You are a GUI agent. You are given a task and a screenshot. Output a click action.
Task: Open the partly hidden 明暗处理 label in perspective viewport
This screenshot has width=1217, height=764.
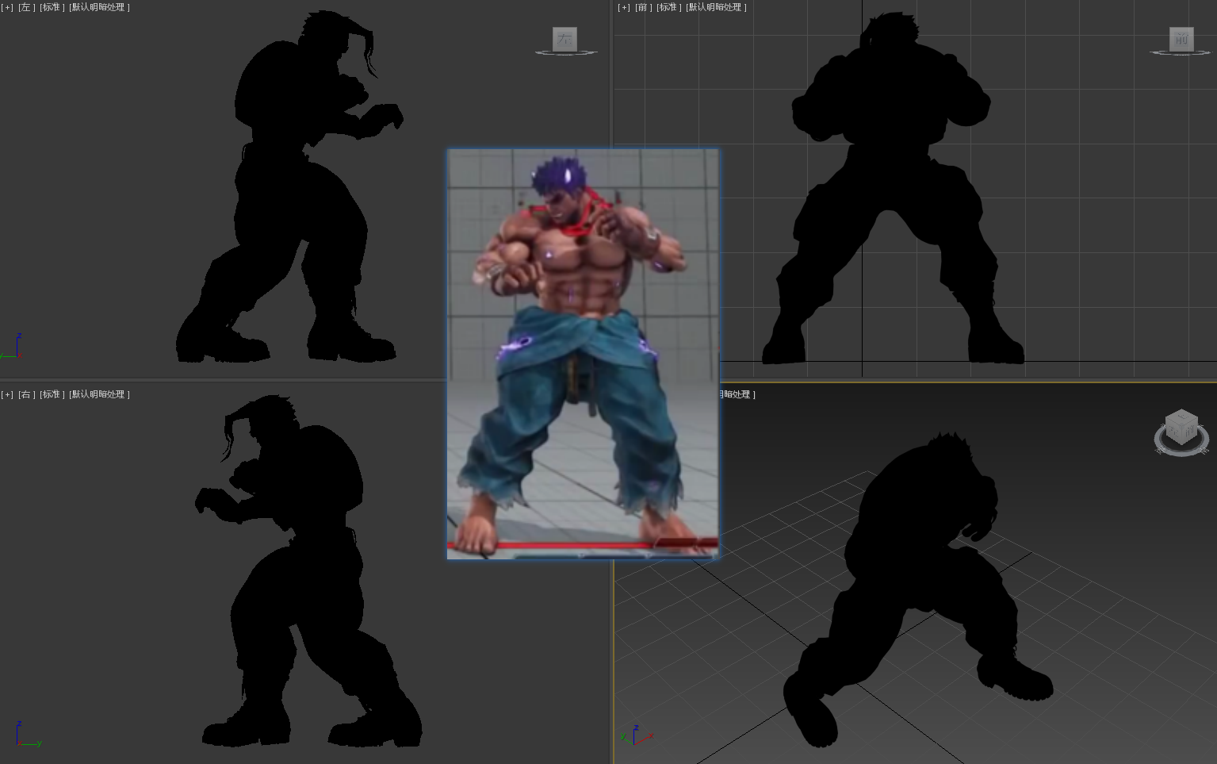(737, 394)
